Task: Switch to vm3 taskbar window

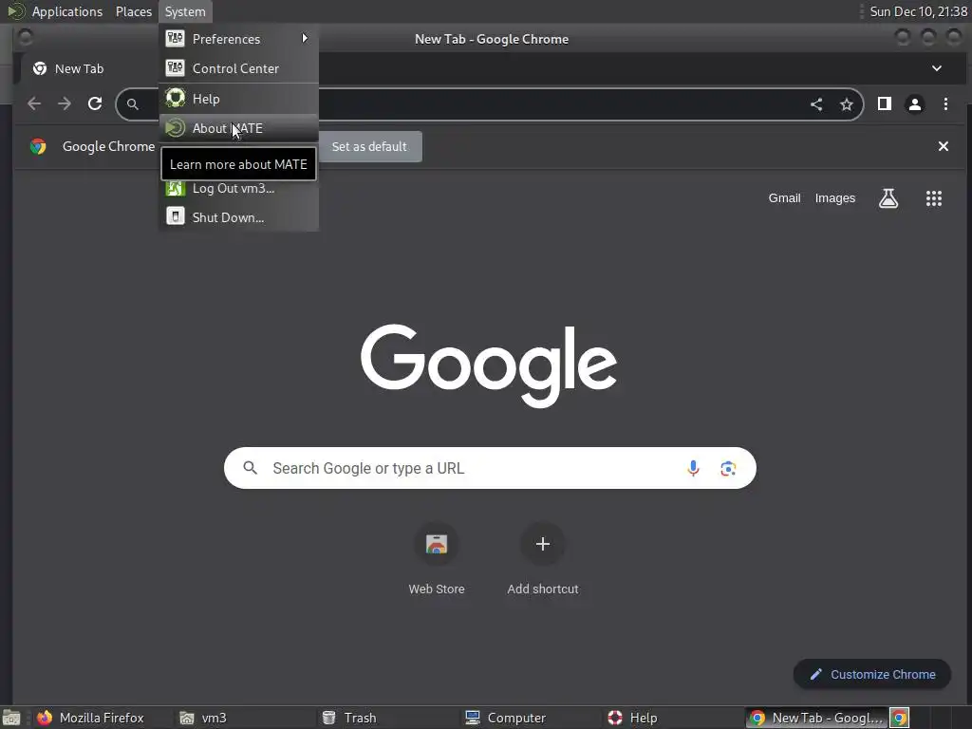Action: (246, 718)
